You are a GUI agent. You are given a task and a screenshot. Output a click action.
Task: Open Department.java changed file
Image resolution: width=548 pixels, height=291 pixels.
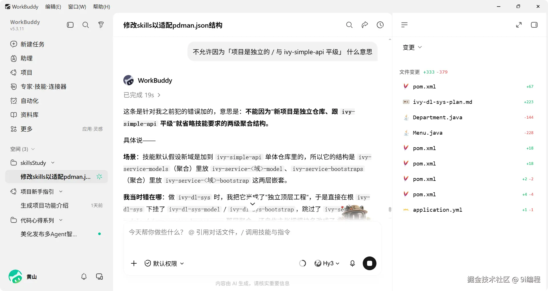tap(468, 117)
